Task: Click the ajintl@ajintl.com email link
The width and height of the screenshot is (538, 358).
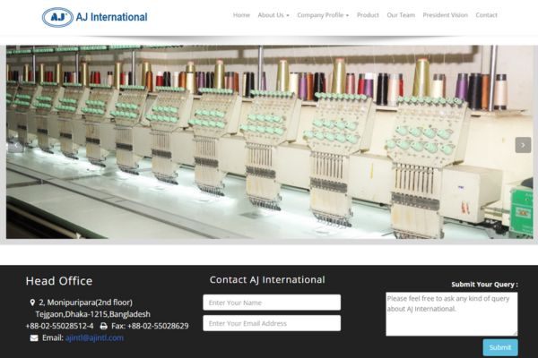Action: coord(94,338)
